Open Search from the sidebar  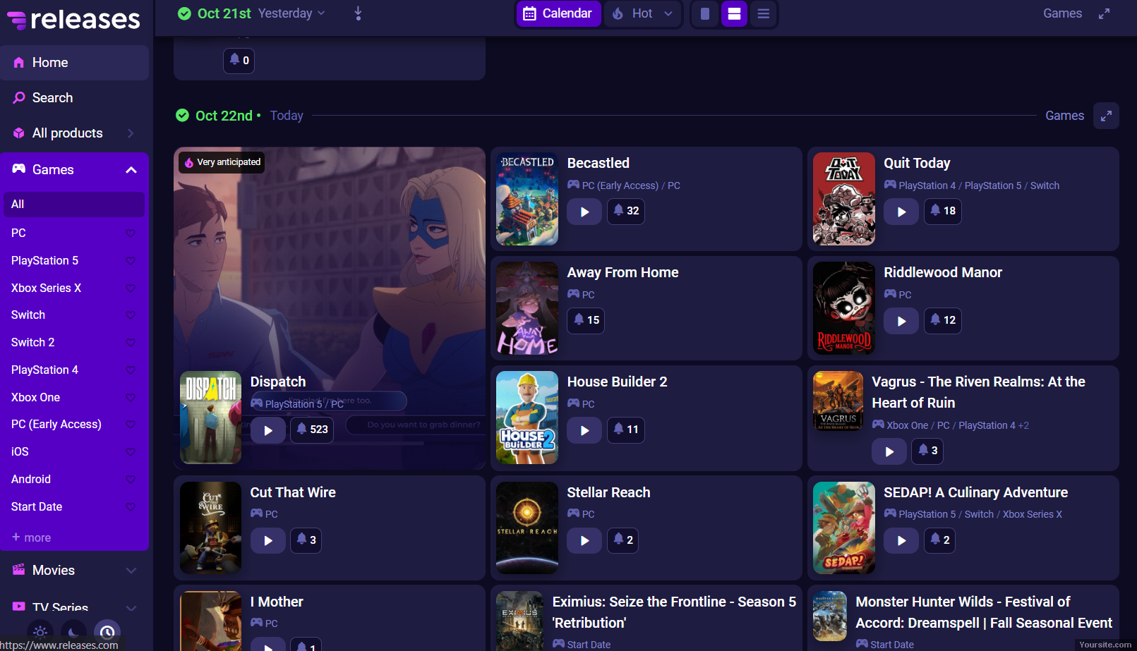tap(52, 98)
